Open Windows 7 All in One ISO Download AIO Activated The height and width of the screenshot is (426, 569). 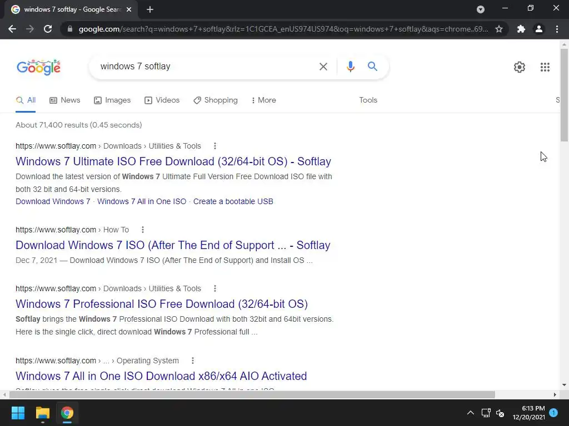161,376
